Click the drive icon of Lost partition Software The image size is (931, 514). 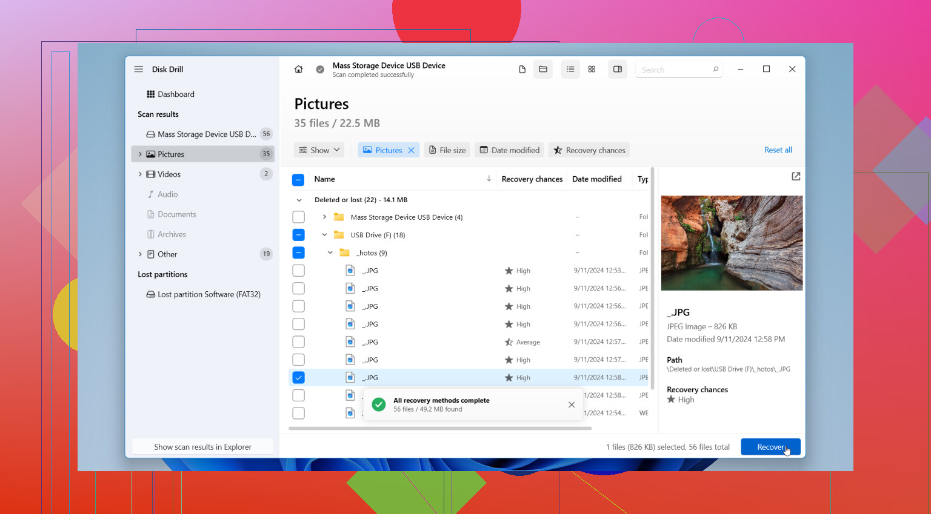coord(151,294)
